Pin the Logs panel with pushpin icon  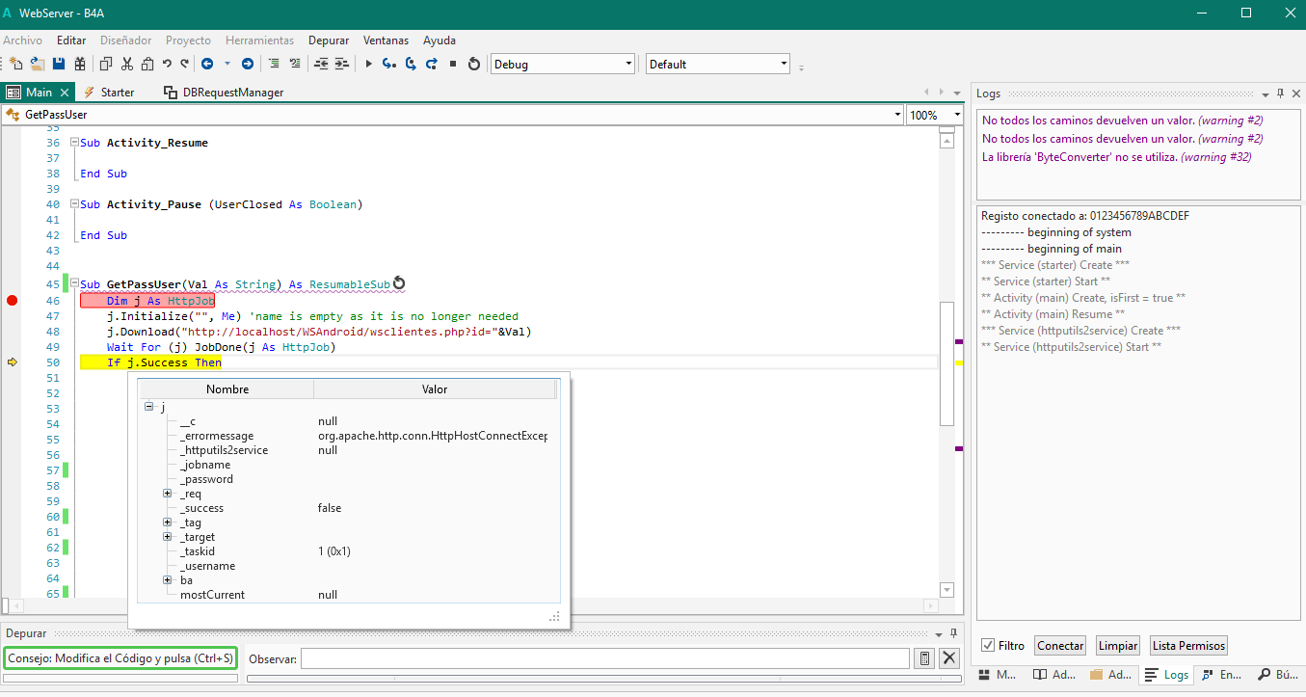click(x=1280, y=94)
